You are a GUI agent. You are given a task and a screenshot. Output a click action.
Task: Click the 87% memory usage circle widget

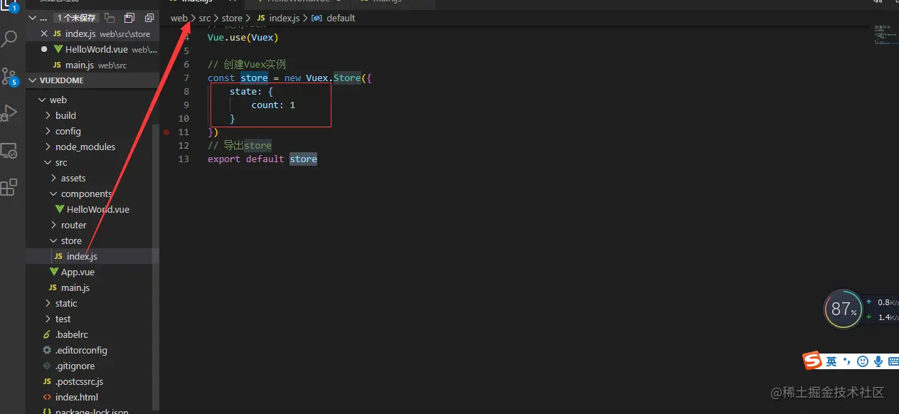844,309
